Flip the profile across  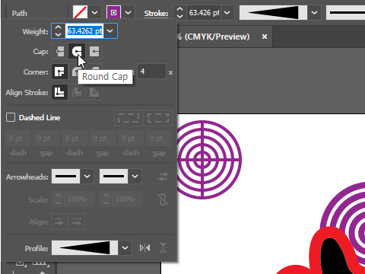pyautogui.click(x=163, y=248)
